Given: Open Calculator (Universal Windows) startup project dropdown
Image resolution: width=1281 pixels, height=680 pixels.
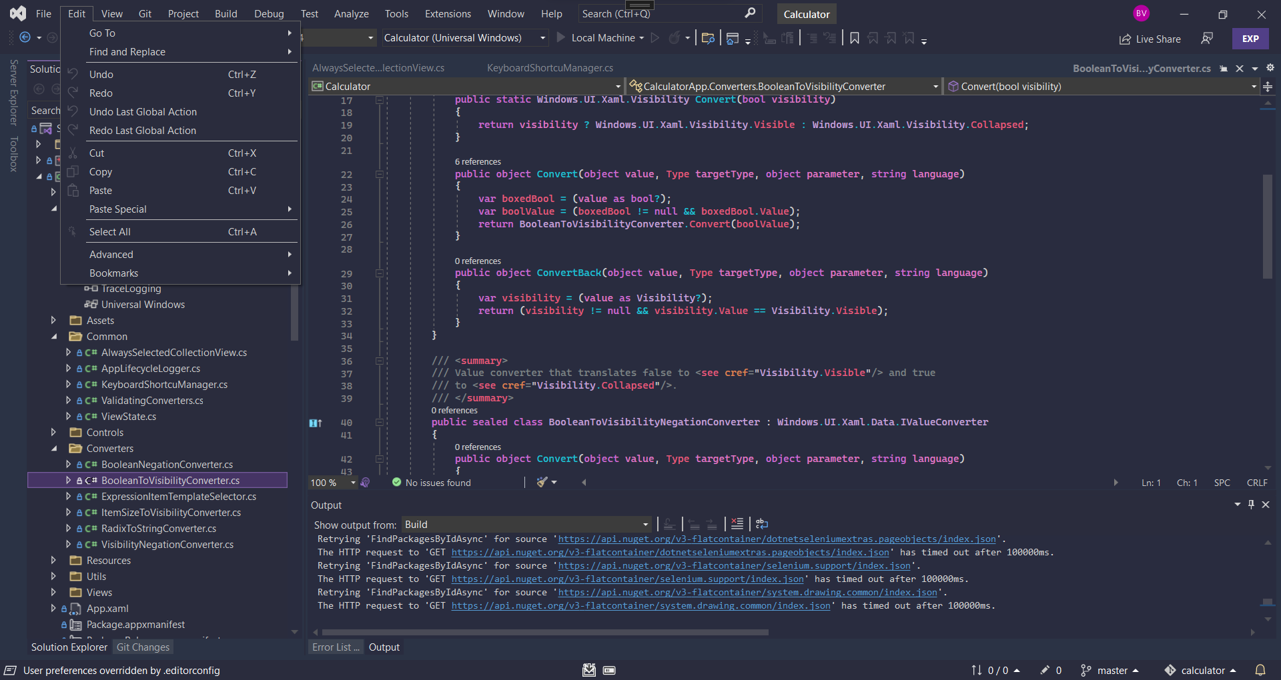Looking at the screenshot, I should [466, 38].
